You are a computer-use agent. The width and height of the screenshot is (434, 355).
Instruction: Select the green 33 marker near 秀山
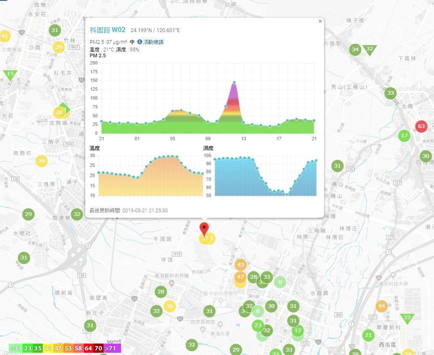pyautogui.click(x=390, y=93)
